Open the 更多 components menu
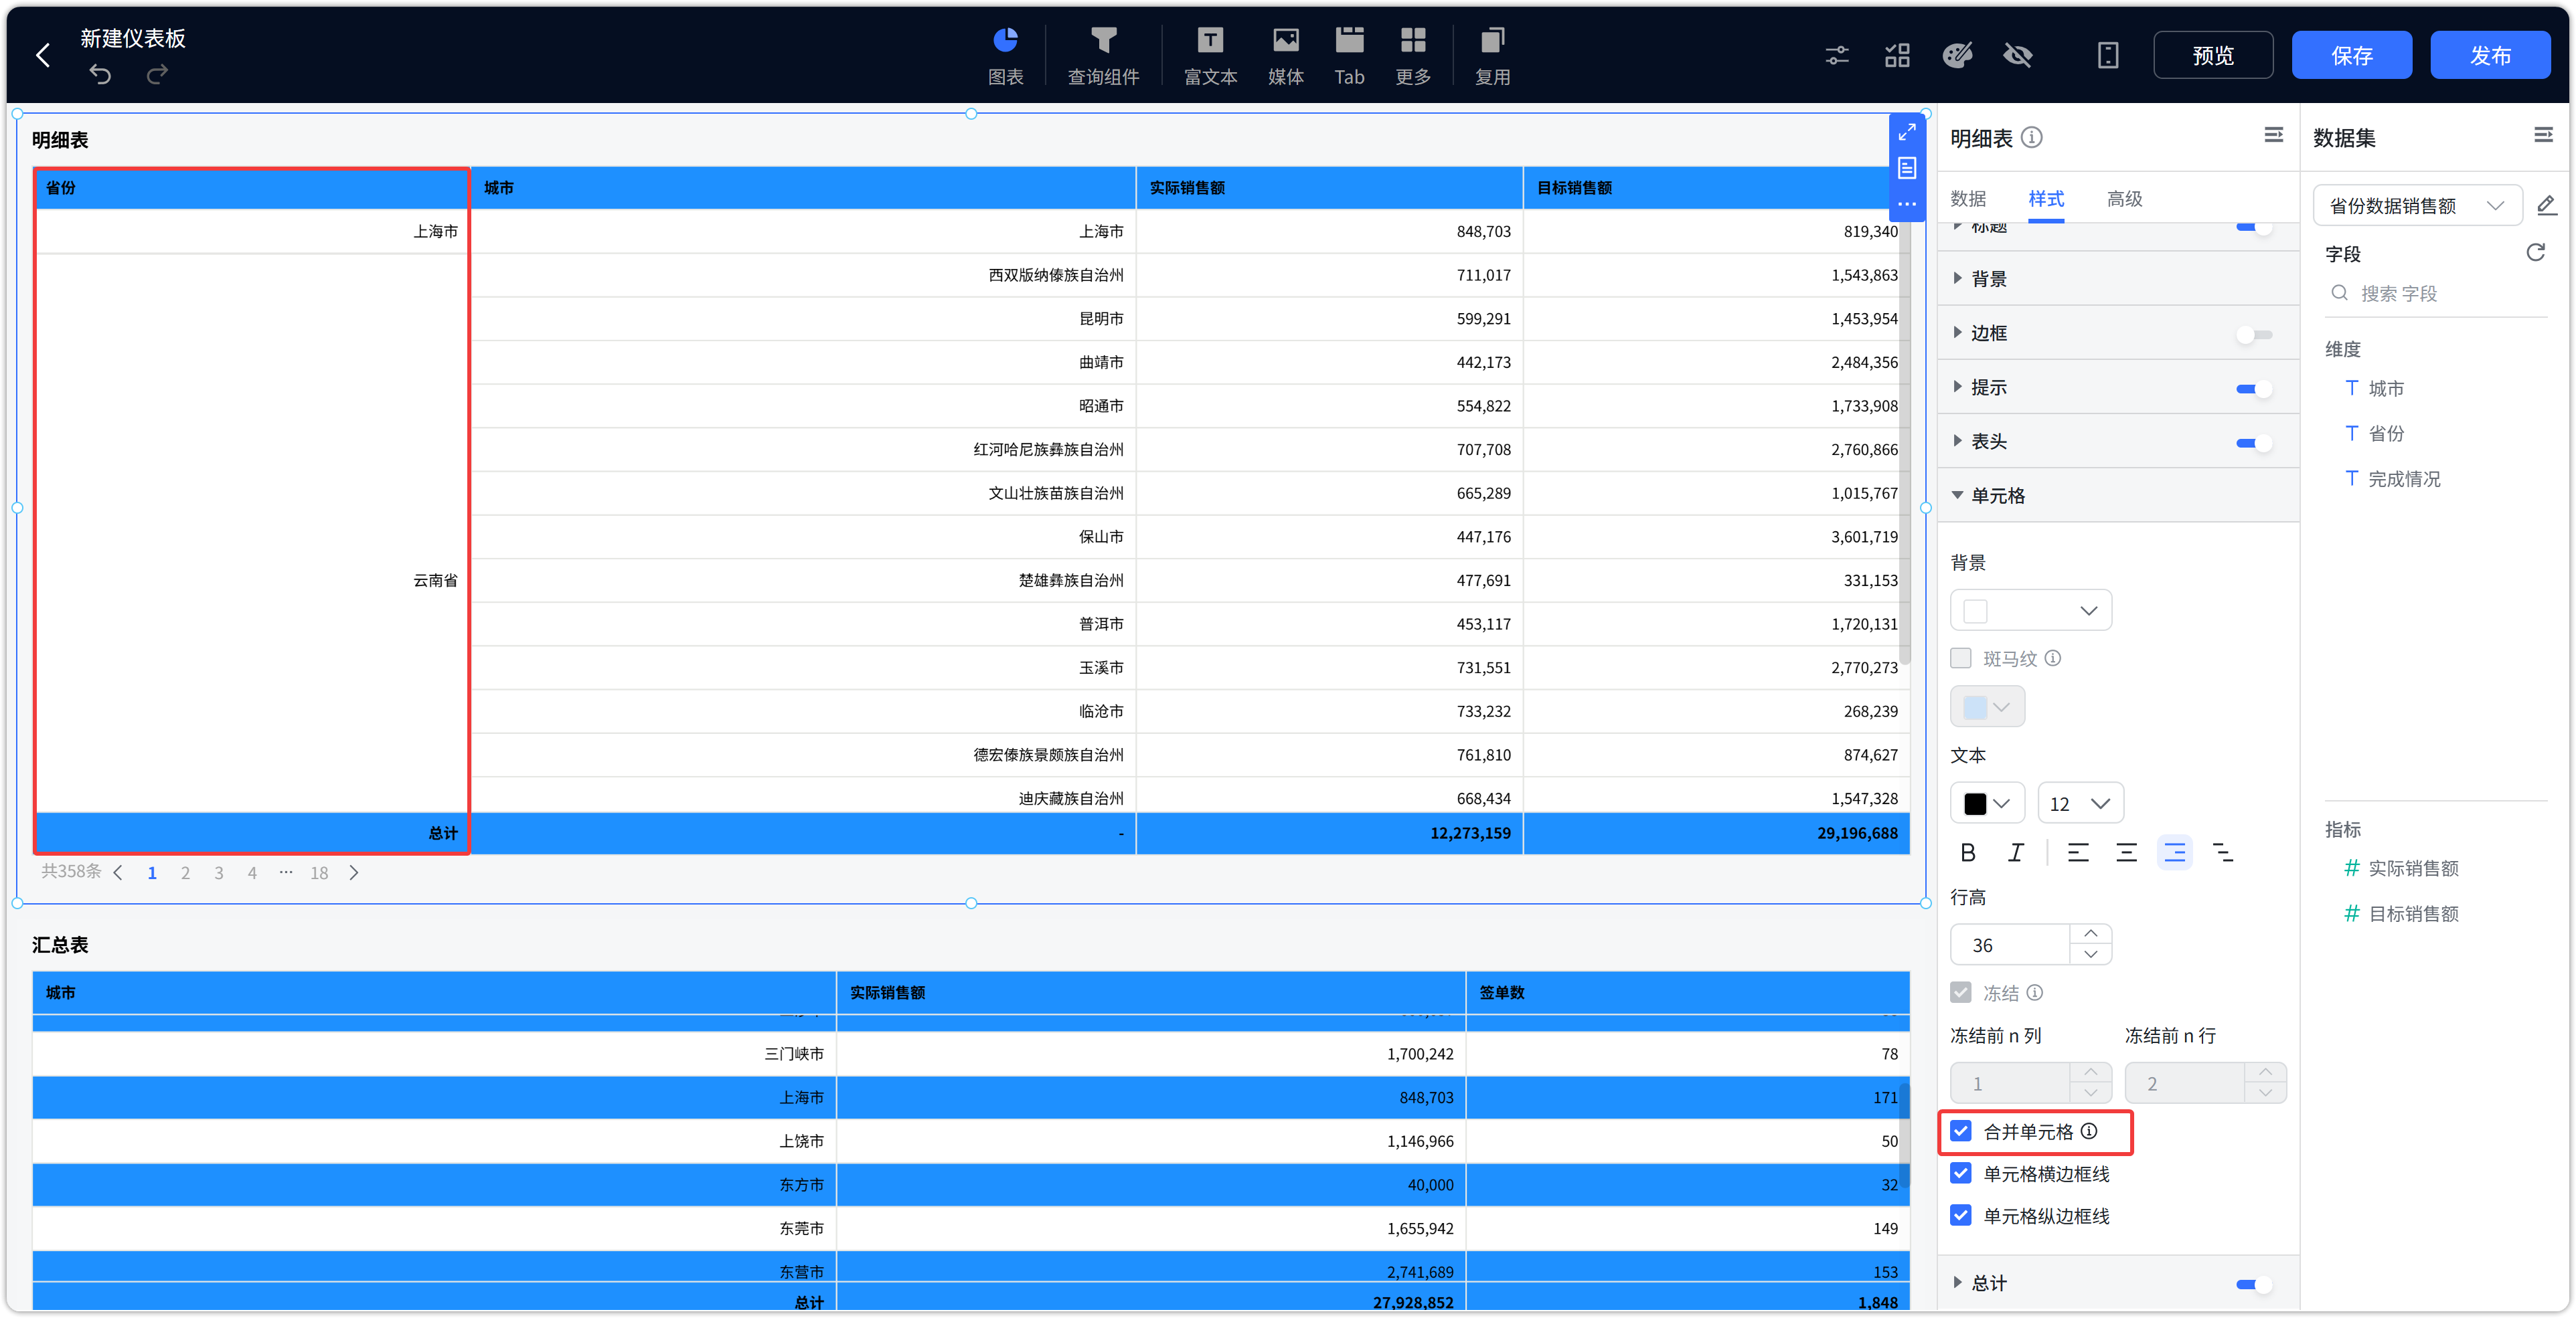The width and height of the screenshot is (2576, 1318). 1413,55
